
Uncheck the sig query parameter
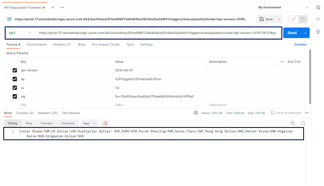click(14, 96)
